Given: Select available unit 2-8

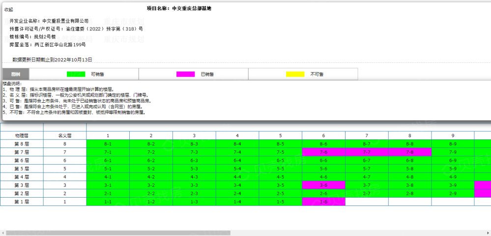Looking at the screenshot, I should click(x=410, y=193).
